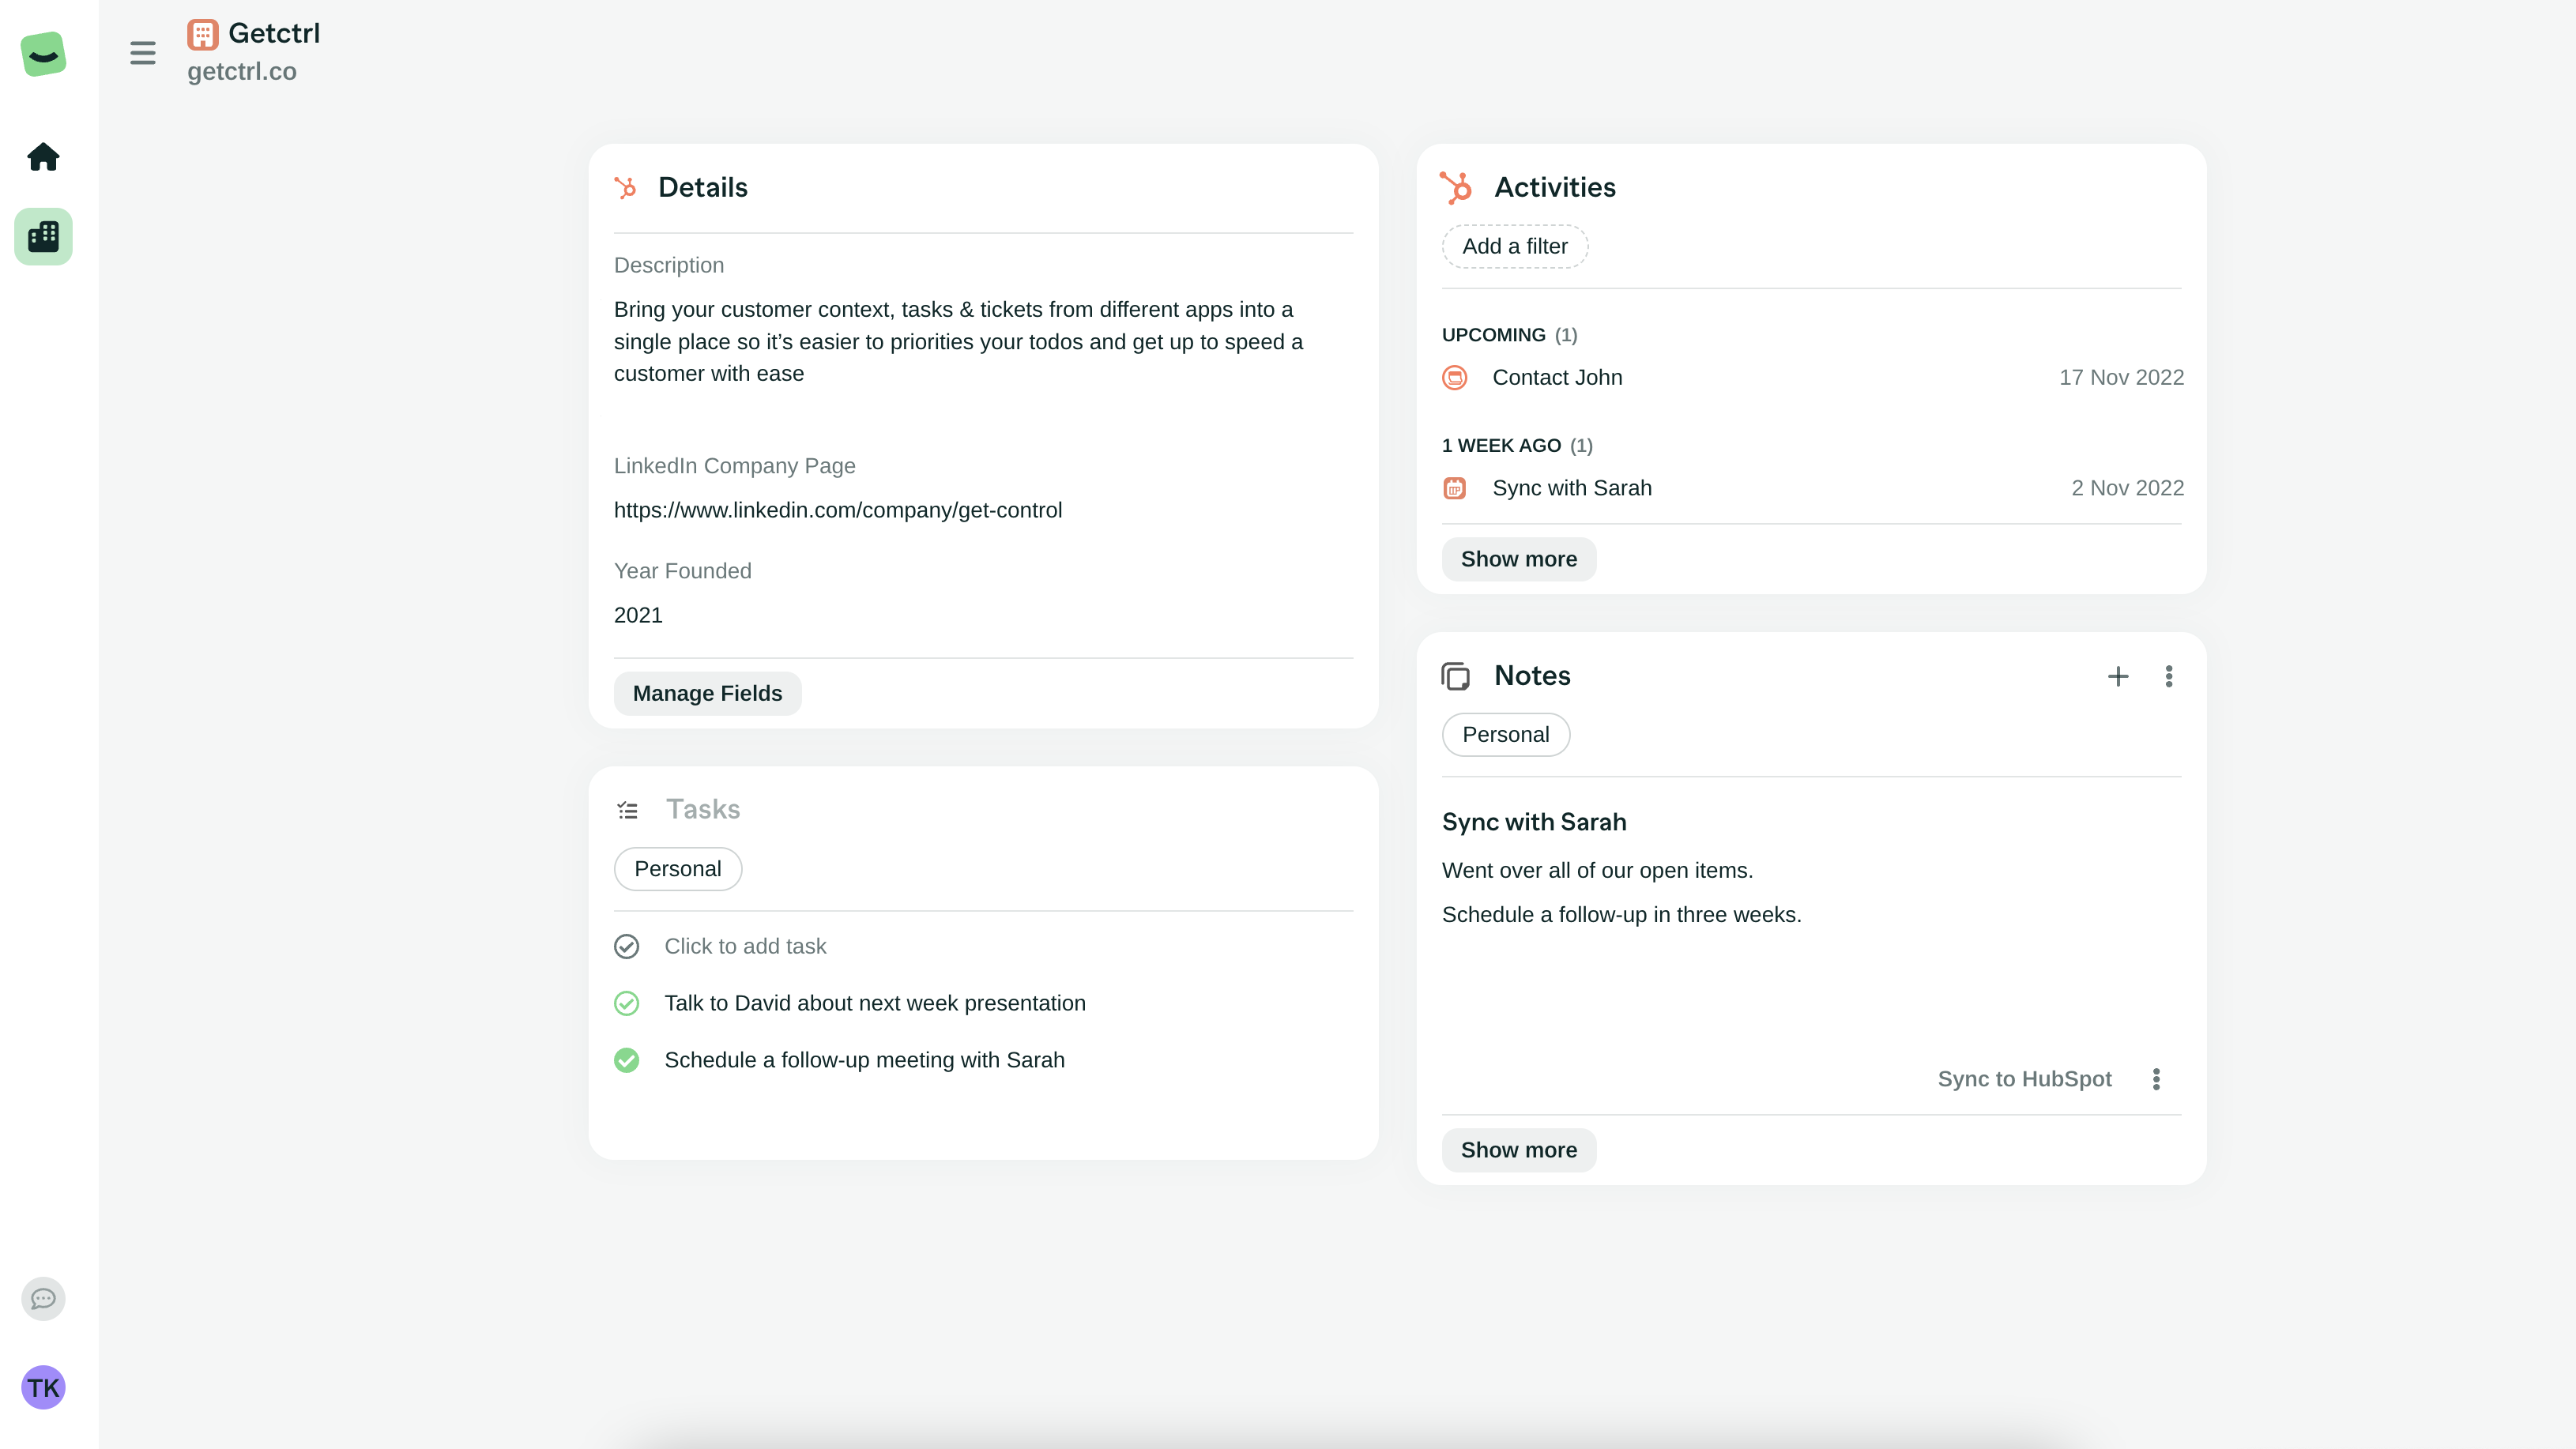
Task: Toggle completion of Talk to David task
Action: click(627, 1003)
